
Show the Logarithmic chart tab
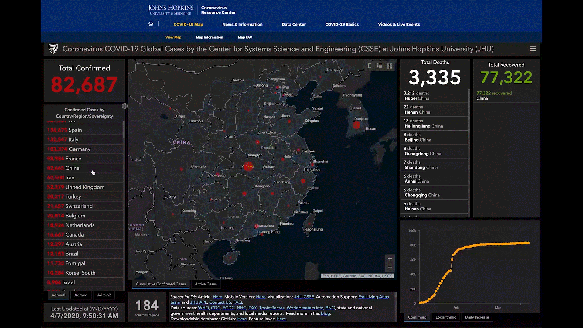[446, 317]
